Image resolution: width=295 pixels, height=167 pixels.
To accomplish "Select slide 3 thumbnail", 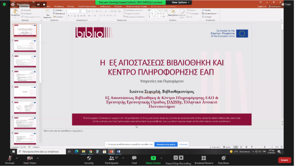I will [25, 61].
